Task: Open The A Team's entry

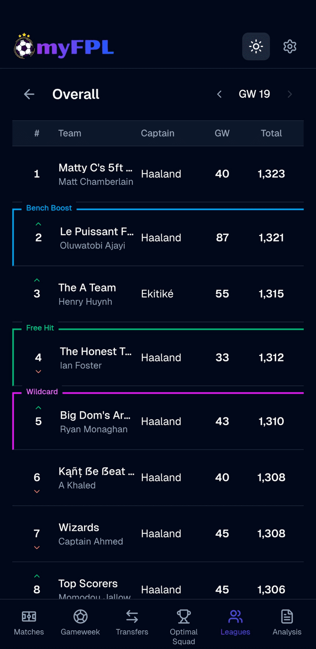Action: pos(87,288)
